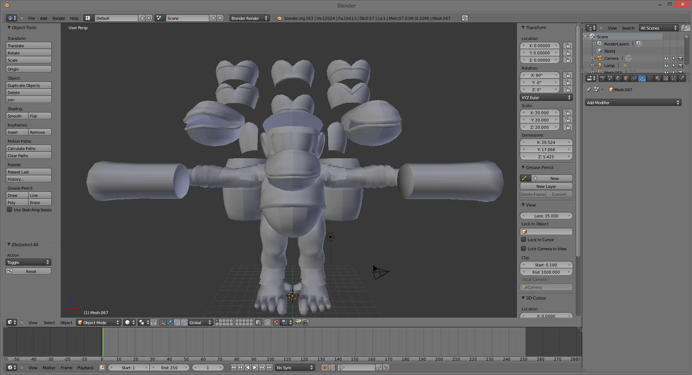Open the Toggle action dropdown
The width and height of the screenshot is (692, 375).
tap(29, 262)
